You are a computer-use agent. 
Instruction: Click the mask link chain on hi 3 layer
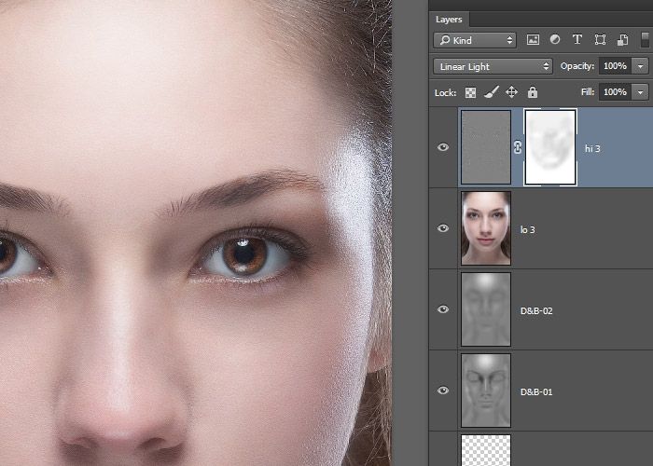[517, 147]
